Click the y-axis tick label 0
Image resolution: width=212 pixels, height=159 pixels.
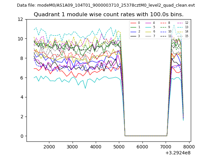(x=22, y=136)
